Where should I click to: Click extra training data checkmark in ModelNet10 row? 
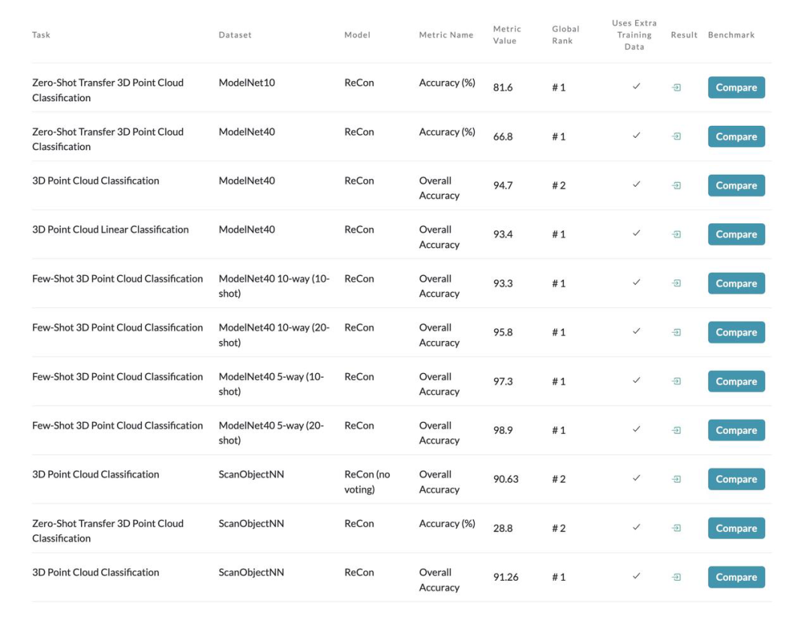[637, 86]
